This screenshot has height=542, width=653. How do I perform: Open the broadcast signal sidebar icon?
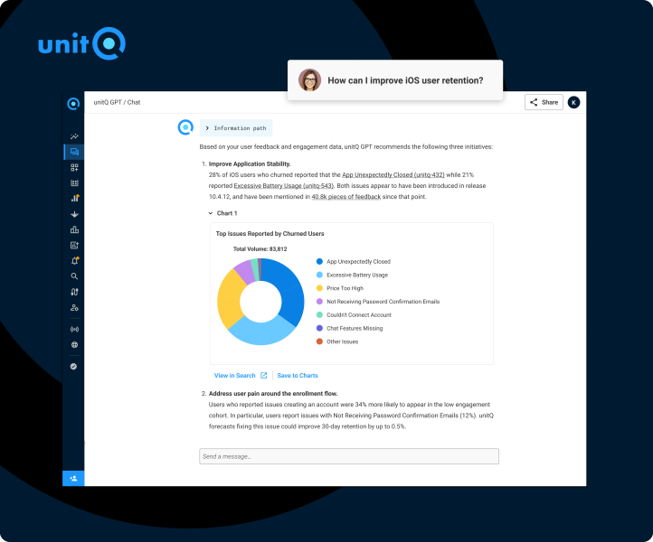click(x=74, y=330)
